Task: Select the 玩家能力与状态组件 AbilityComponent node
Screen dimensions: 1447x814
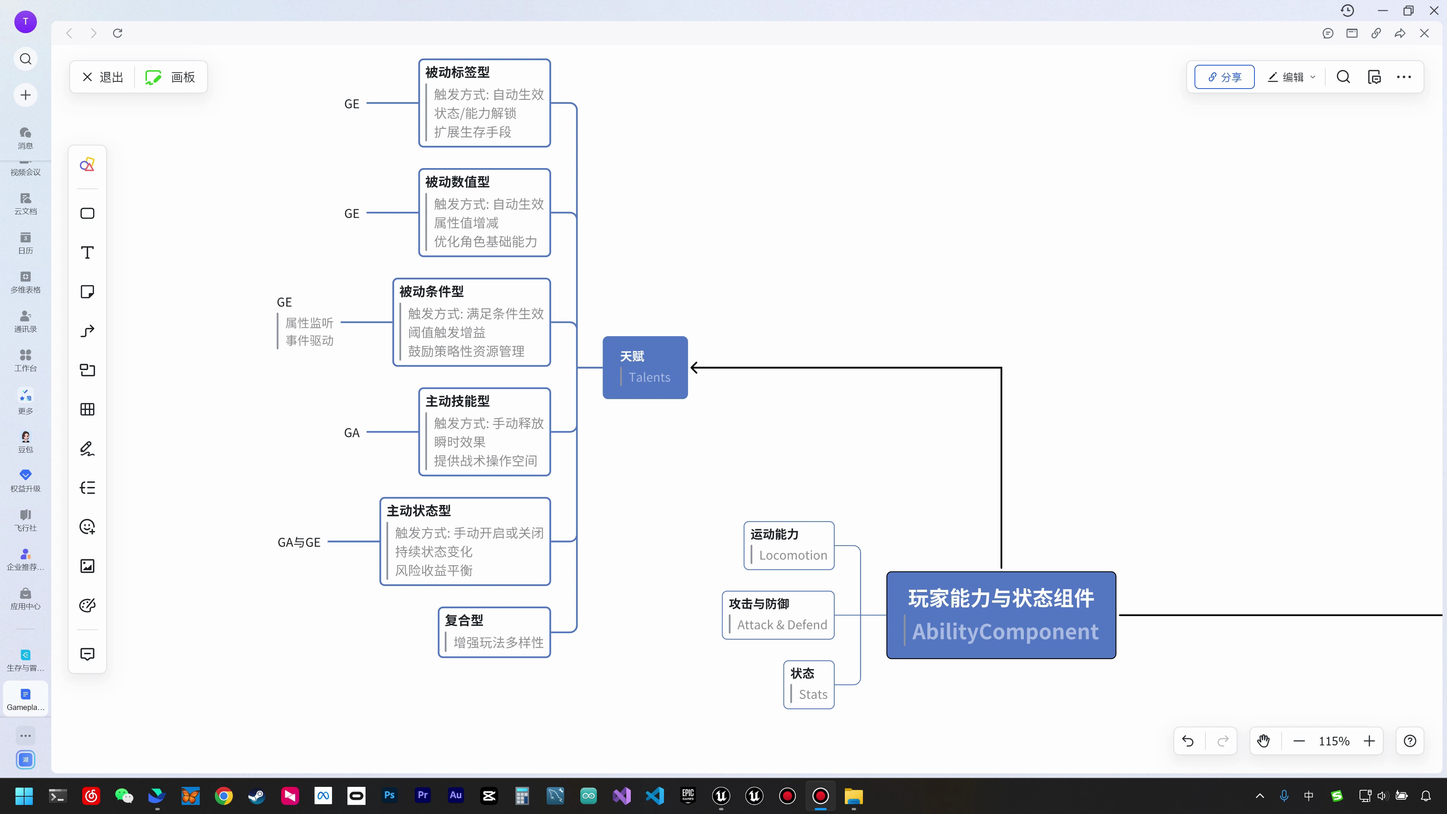Action: pyautogui.click(x=1001, y=615)
